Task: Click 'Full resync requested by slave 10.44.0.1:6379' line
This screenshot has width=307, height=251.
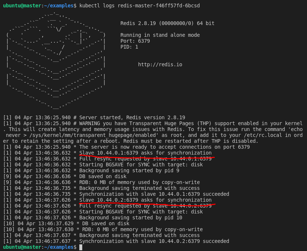Action: tap(107, 159)
